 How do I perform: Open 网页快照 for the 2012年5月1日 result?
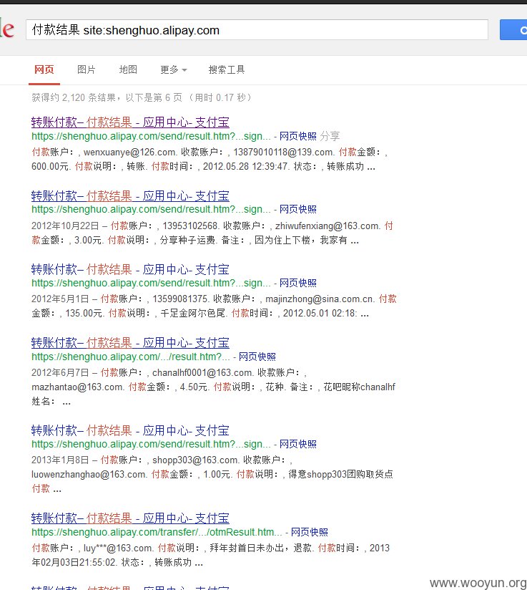(298, 283)
